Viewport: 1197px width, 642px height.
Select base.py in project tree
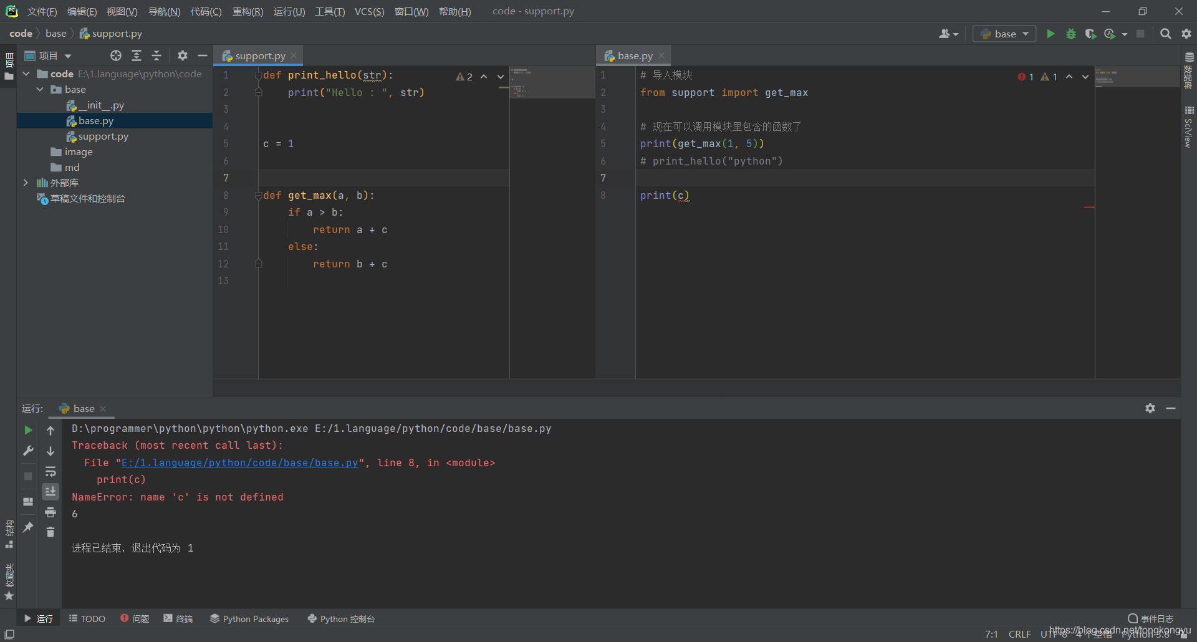coord(96,120)
